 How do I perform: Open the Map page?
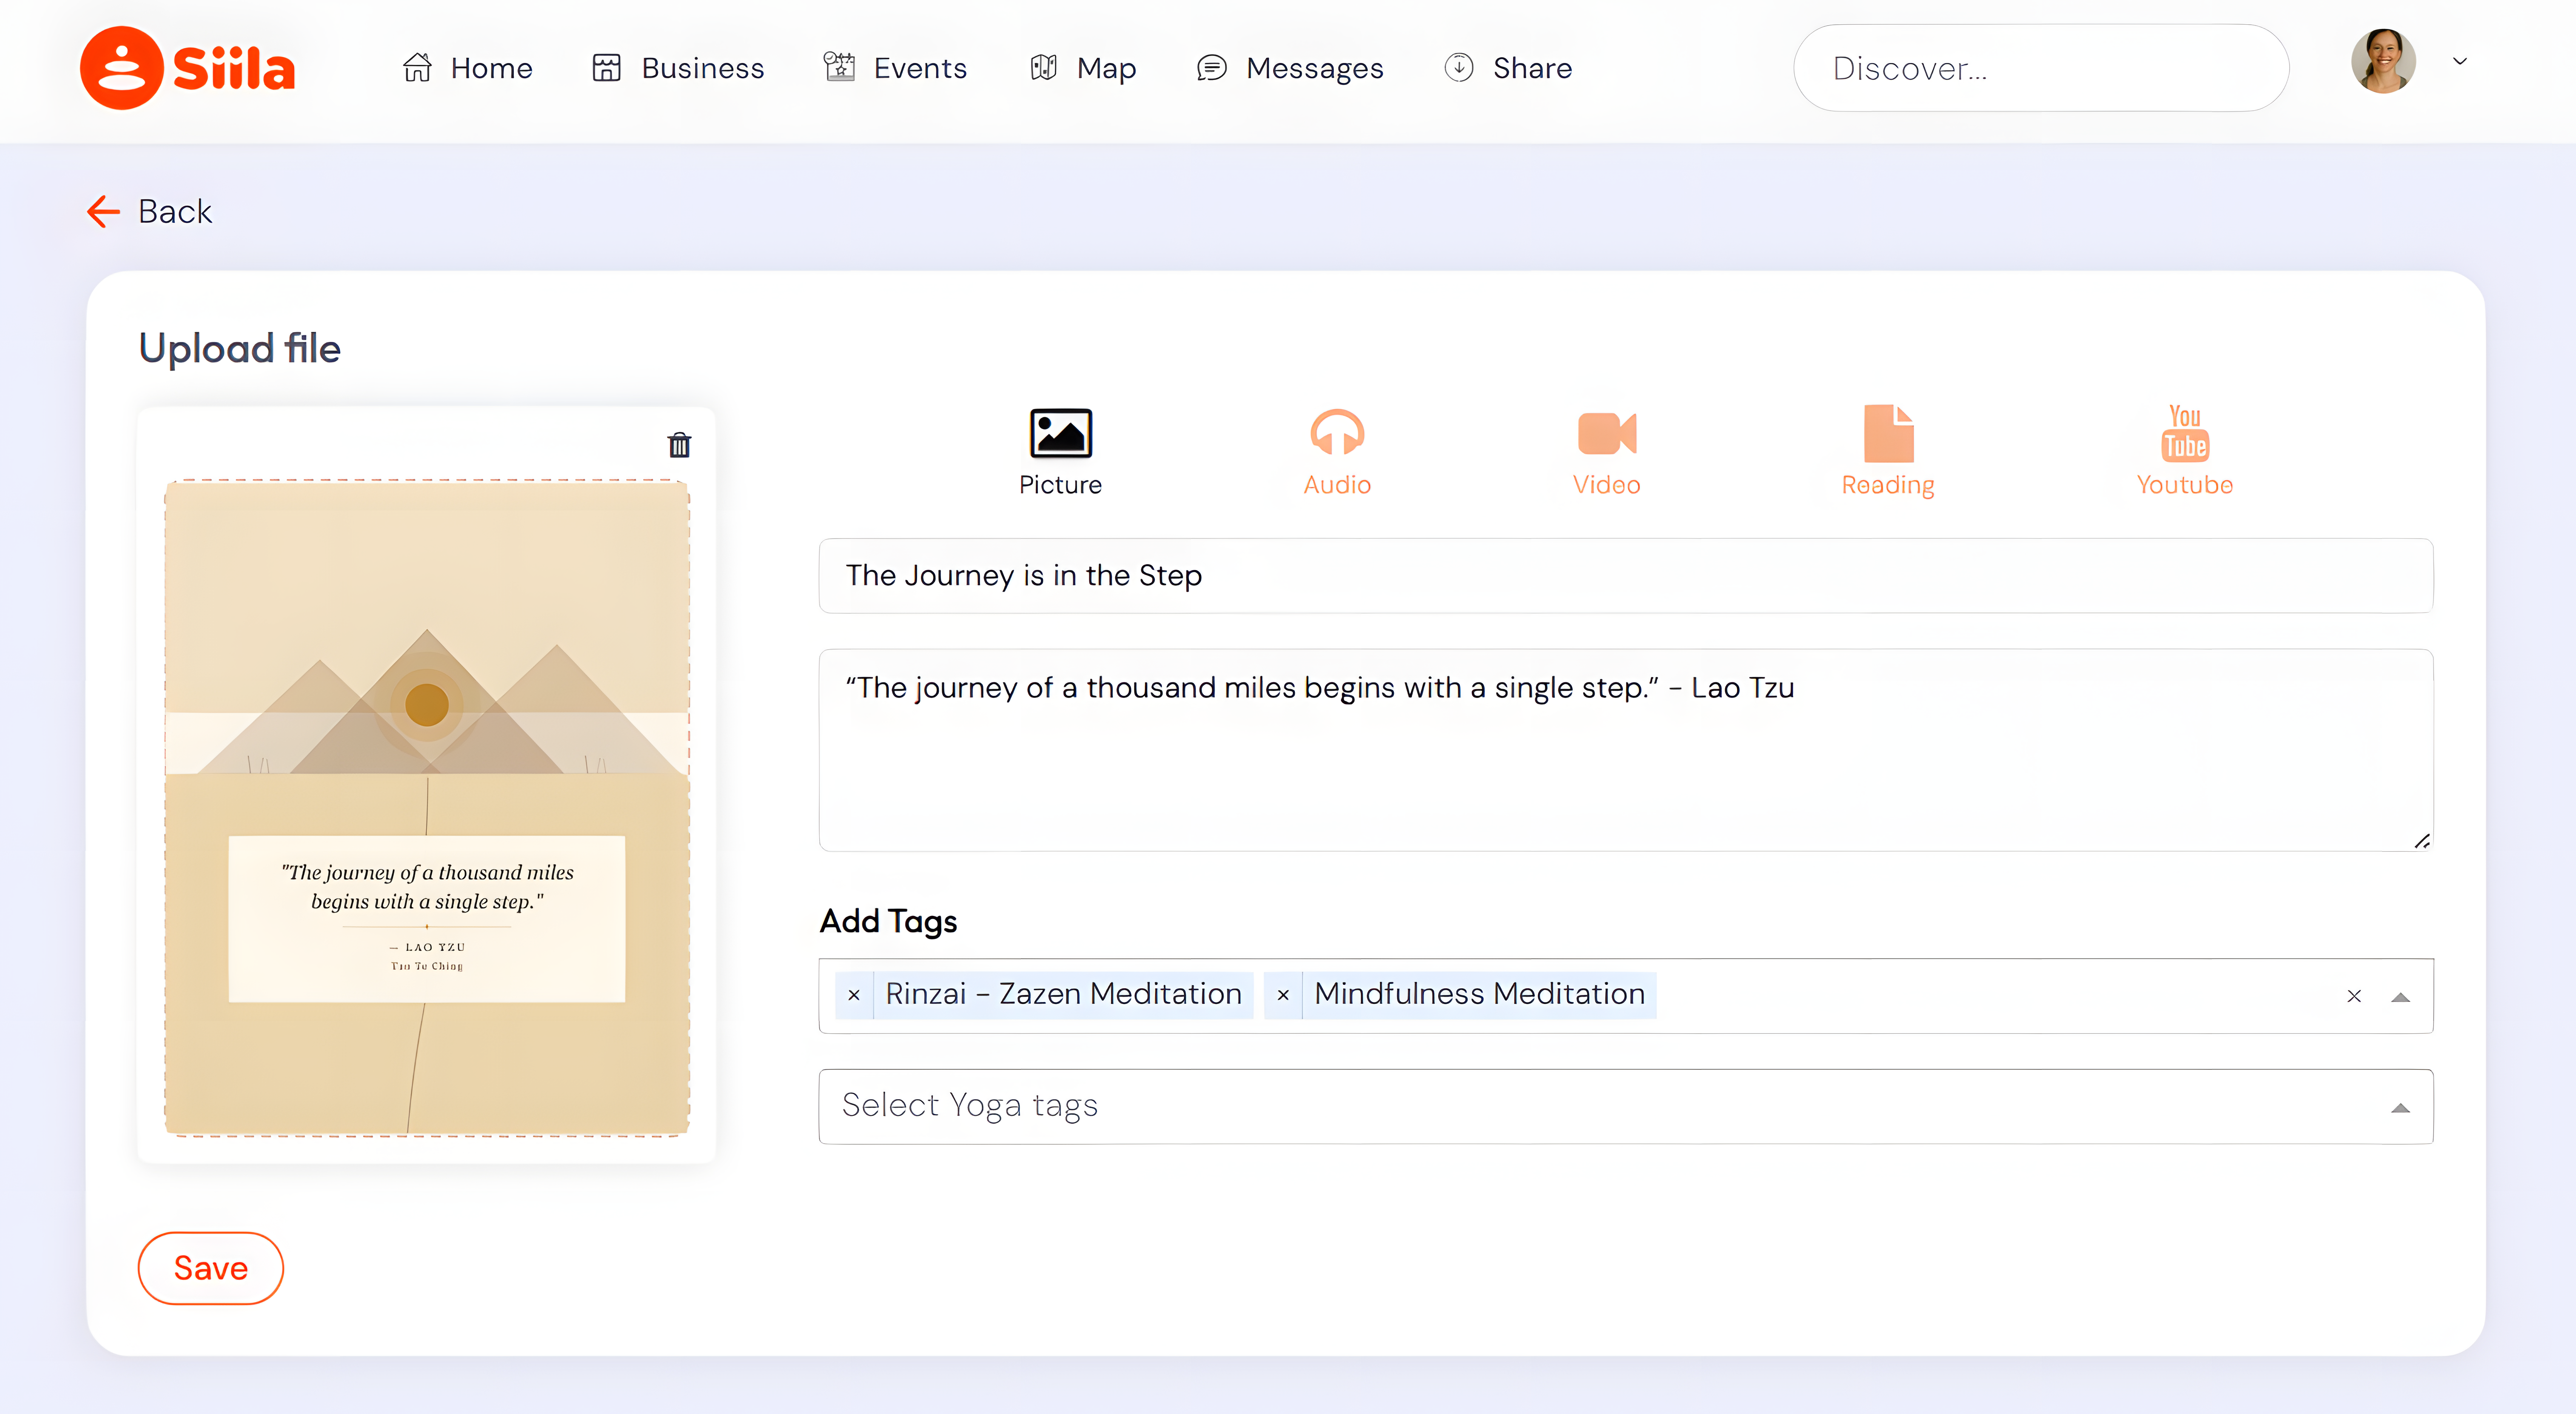click(x=1083, y=68)
